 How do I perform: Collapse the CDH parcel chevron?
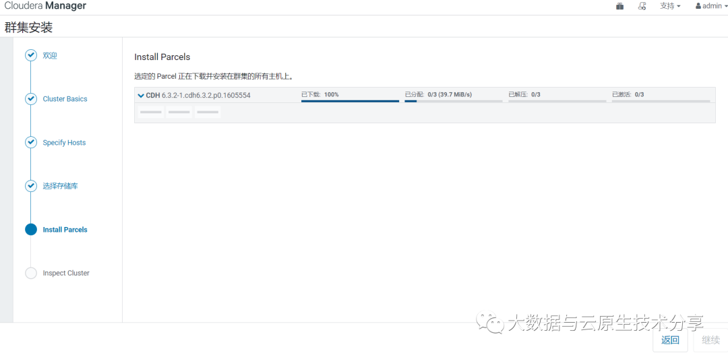141,95
